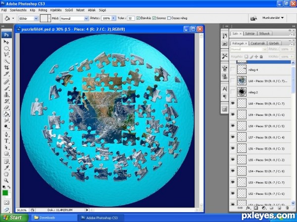Click the réteg 2 layer thumbnail
The image size is (297, 222).
(x=242, y=92)
